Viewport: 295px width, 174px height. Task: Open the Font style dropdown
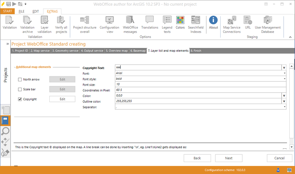point(284,79)
